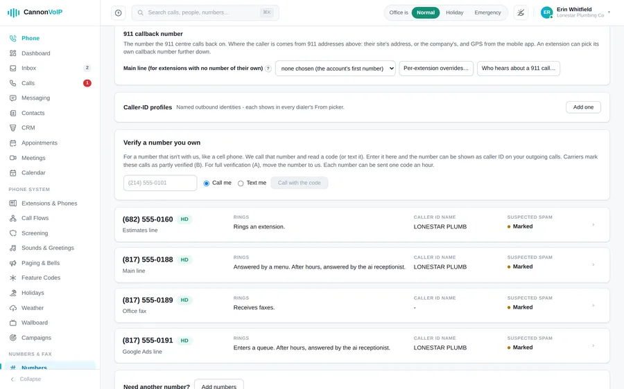Click "Rings an extension." text
This screenshot has width=624, height=389.
259,227
